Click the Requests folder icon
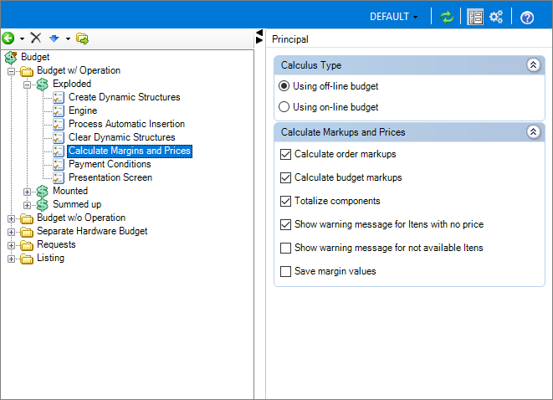This screenshot has height=400, width=553. [27, 245]
